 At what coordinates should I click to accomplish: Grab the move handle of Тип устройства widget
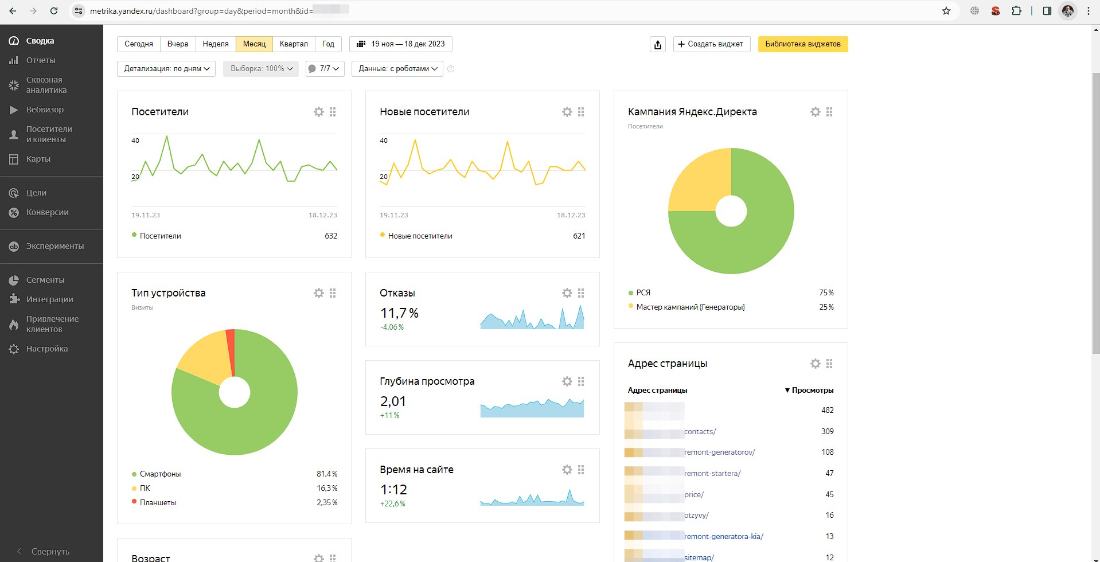(333, 293)
